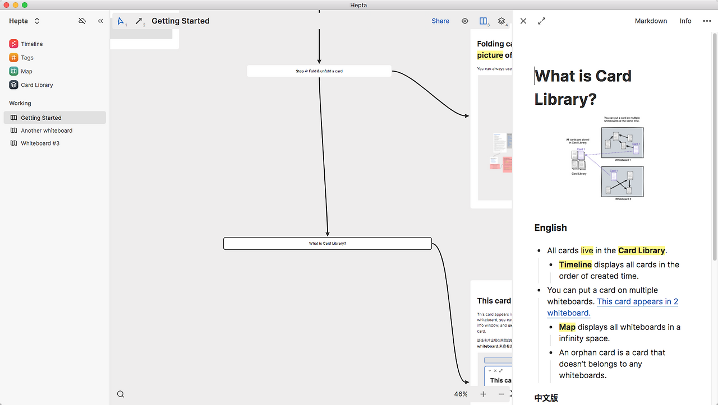Viewport: 718px width, 405px height.
Task: Collapse the left sidebar with double-chevron icon
Action: pos(100,21)
